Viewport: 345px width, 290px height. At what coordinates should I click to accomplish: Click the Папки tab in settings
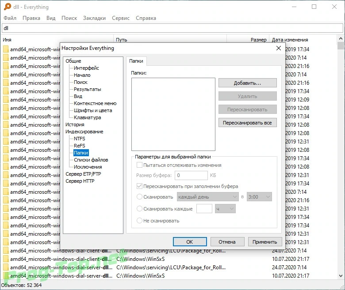136,61
